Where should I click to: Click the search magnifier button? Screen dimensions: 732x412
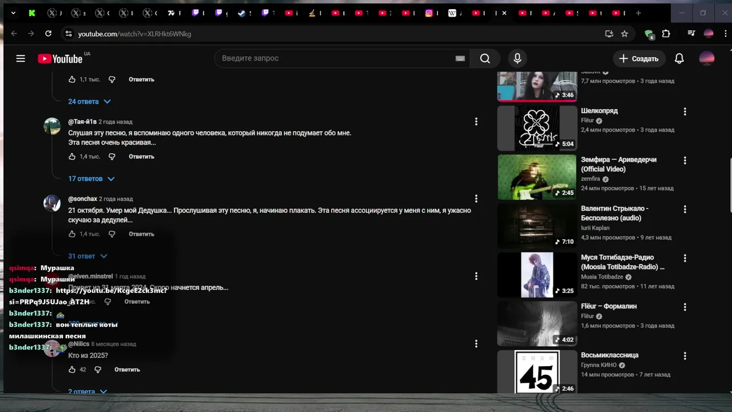point(485,58)
